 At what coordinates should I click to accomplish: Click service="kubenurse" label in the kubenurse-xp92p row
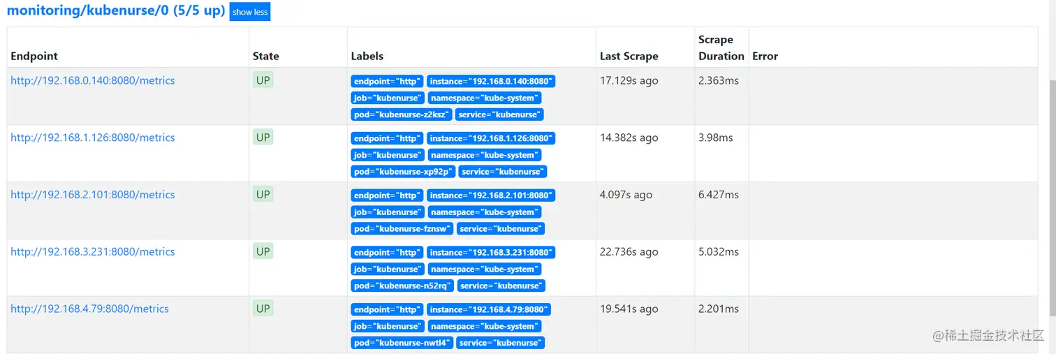coord(502,172)
